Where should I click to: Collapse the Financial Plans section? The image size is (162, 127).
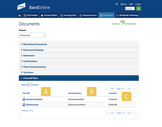tap(79, 78)
